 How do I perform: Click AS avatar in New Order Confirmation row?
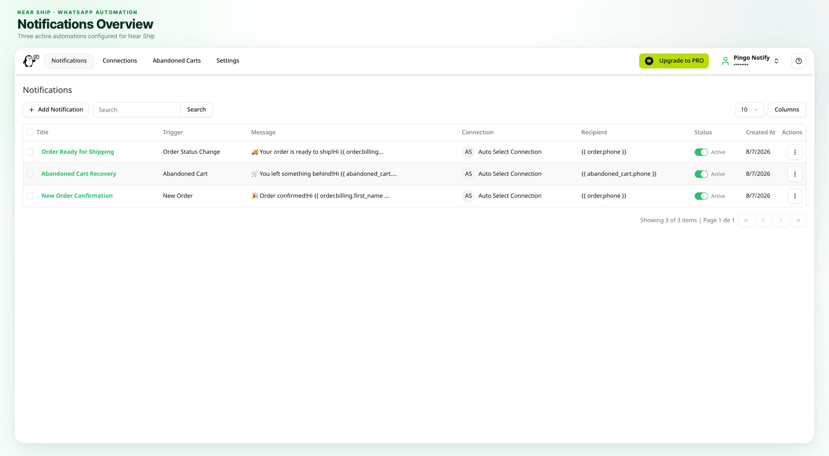pos(468,196)
